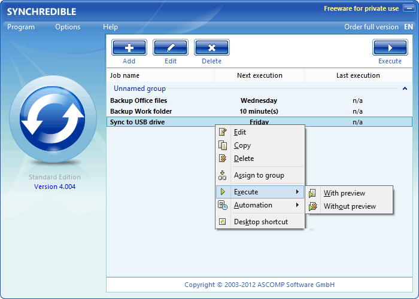Select the Backup Office files job
Viewport: 419px width, 299px height.
coord(139,100)
